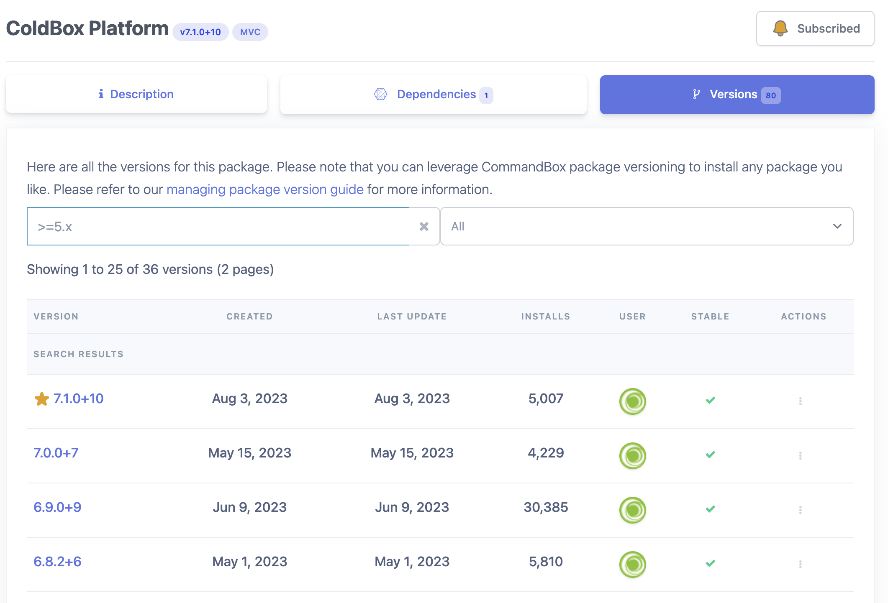
Task: Focus the version search field showing >=5.x
Action: (x=218, y=226)
